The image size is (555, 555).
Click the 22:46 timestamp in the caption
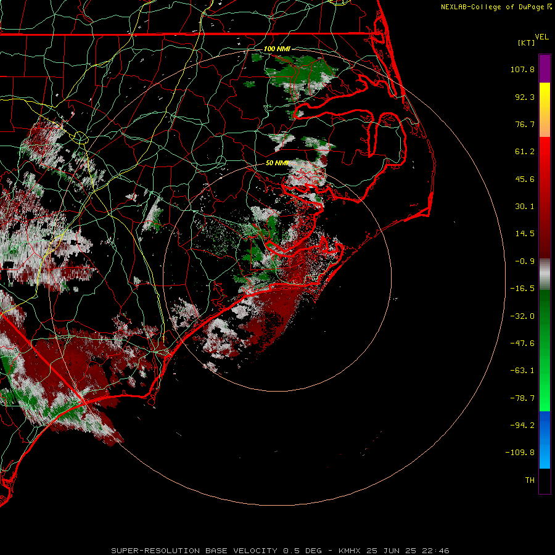[x=436, y=551]
